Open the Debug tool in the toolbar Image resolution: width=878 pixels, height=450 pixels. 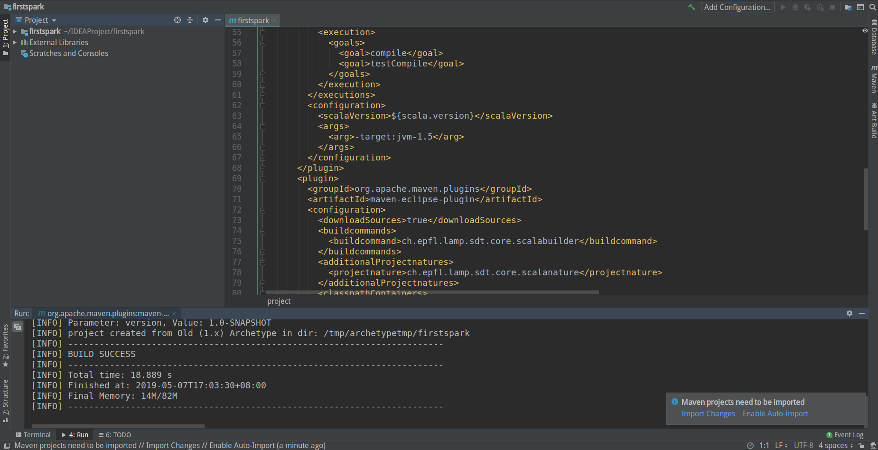(x=795, y=7)
